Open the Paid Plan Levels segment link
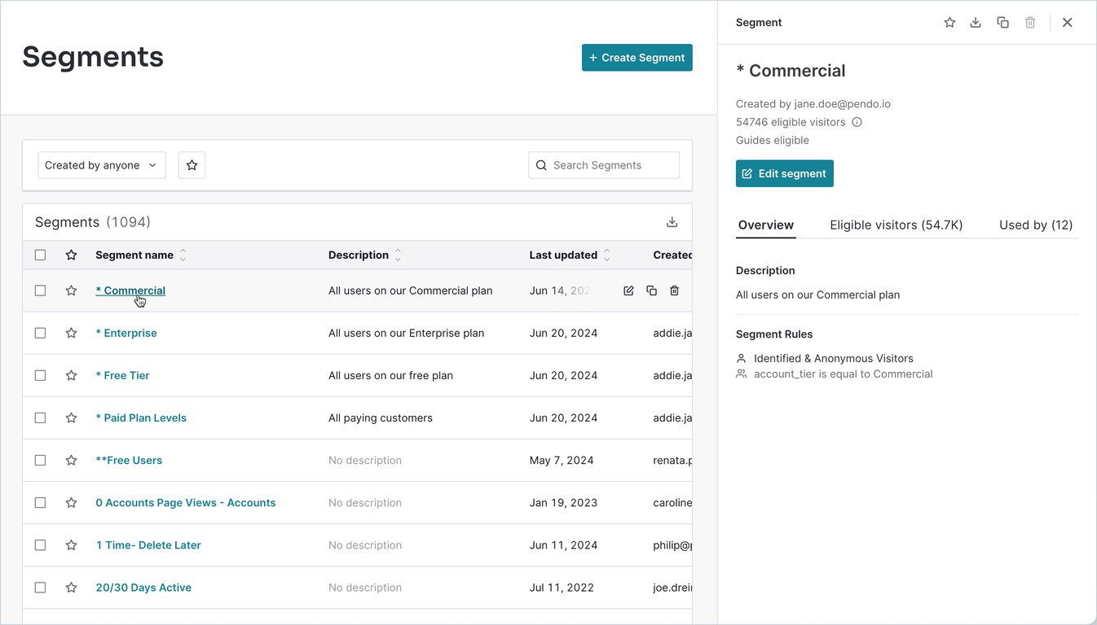Viewport: 1097px width, 625px height. click(141, 417)
